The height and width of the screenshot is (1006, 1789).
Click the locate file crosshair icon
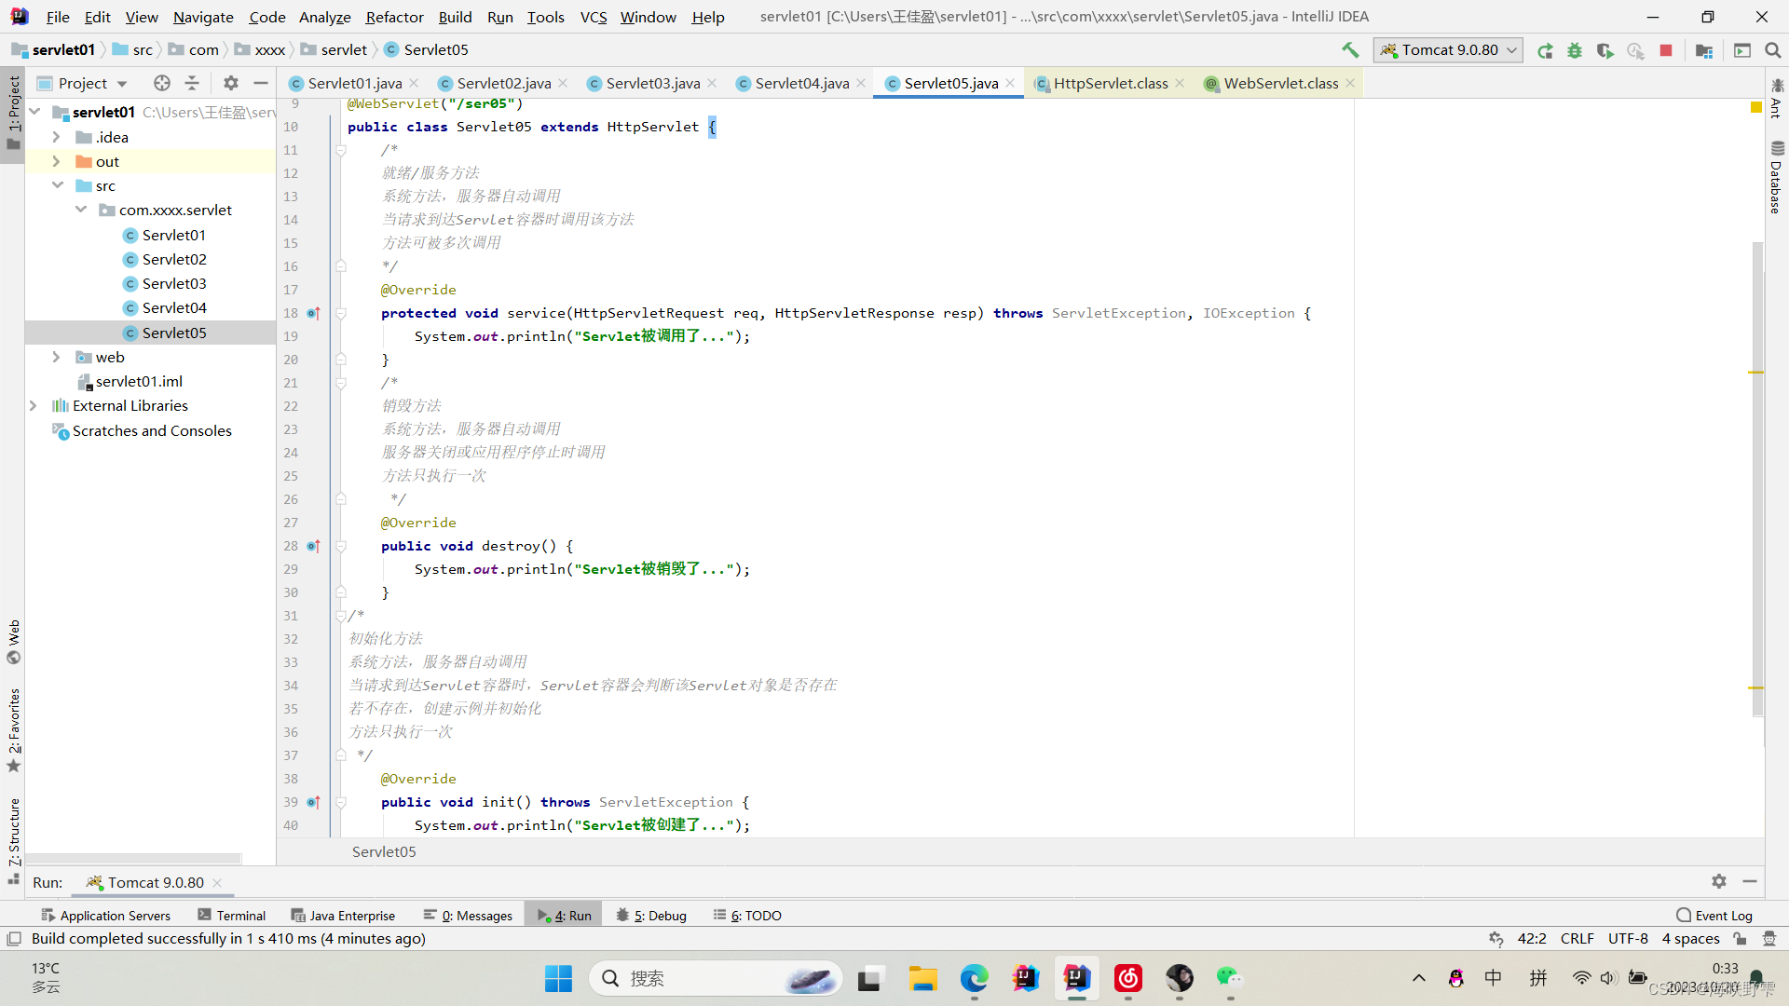[x=162, y=83]
